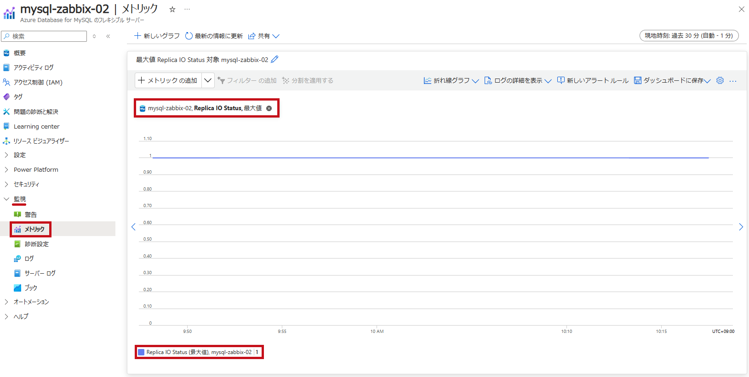Create a new chart (新しいグラフ)

[x=157, y=36]
